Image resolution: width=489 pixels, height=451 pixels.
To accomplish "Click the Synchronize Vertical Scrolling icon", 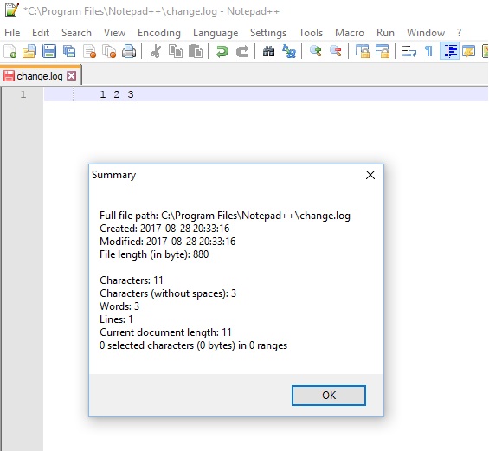I will point(363,51).
